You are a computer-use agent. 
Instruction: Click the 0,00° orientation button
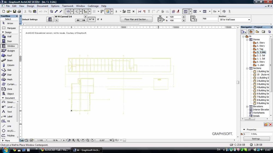pyautogui.click(x=102, y=140)
